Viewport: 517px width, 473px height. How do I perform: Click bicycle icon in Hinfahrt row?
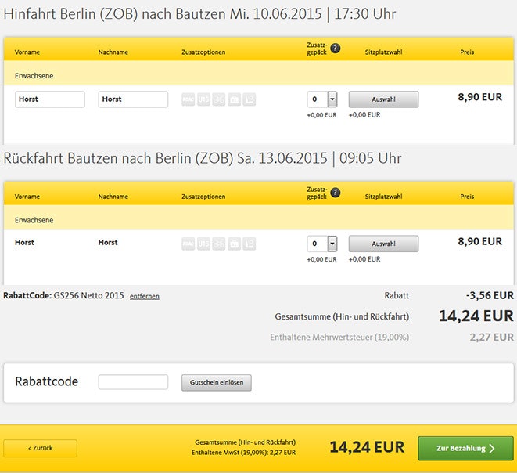point(218,99)
